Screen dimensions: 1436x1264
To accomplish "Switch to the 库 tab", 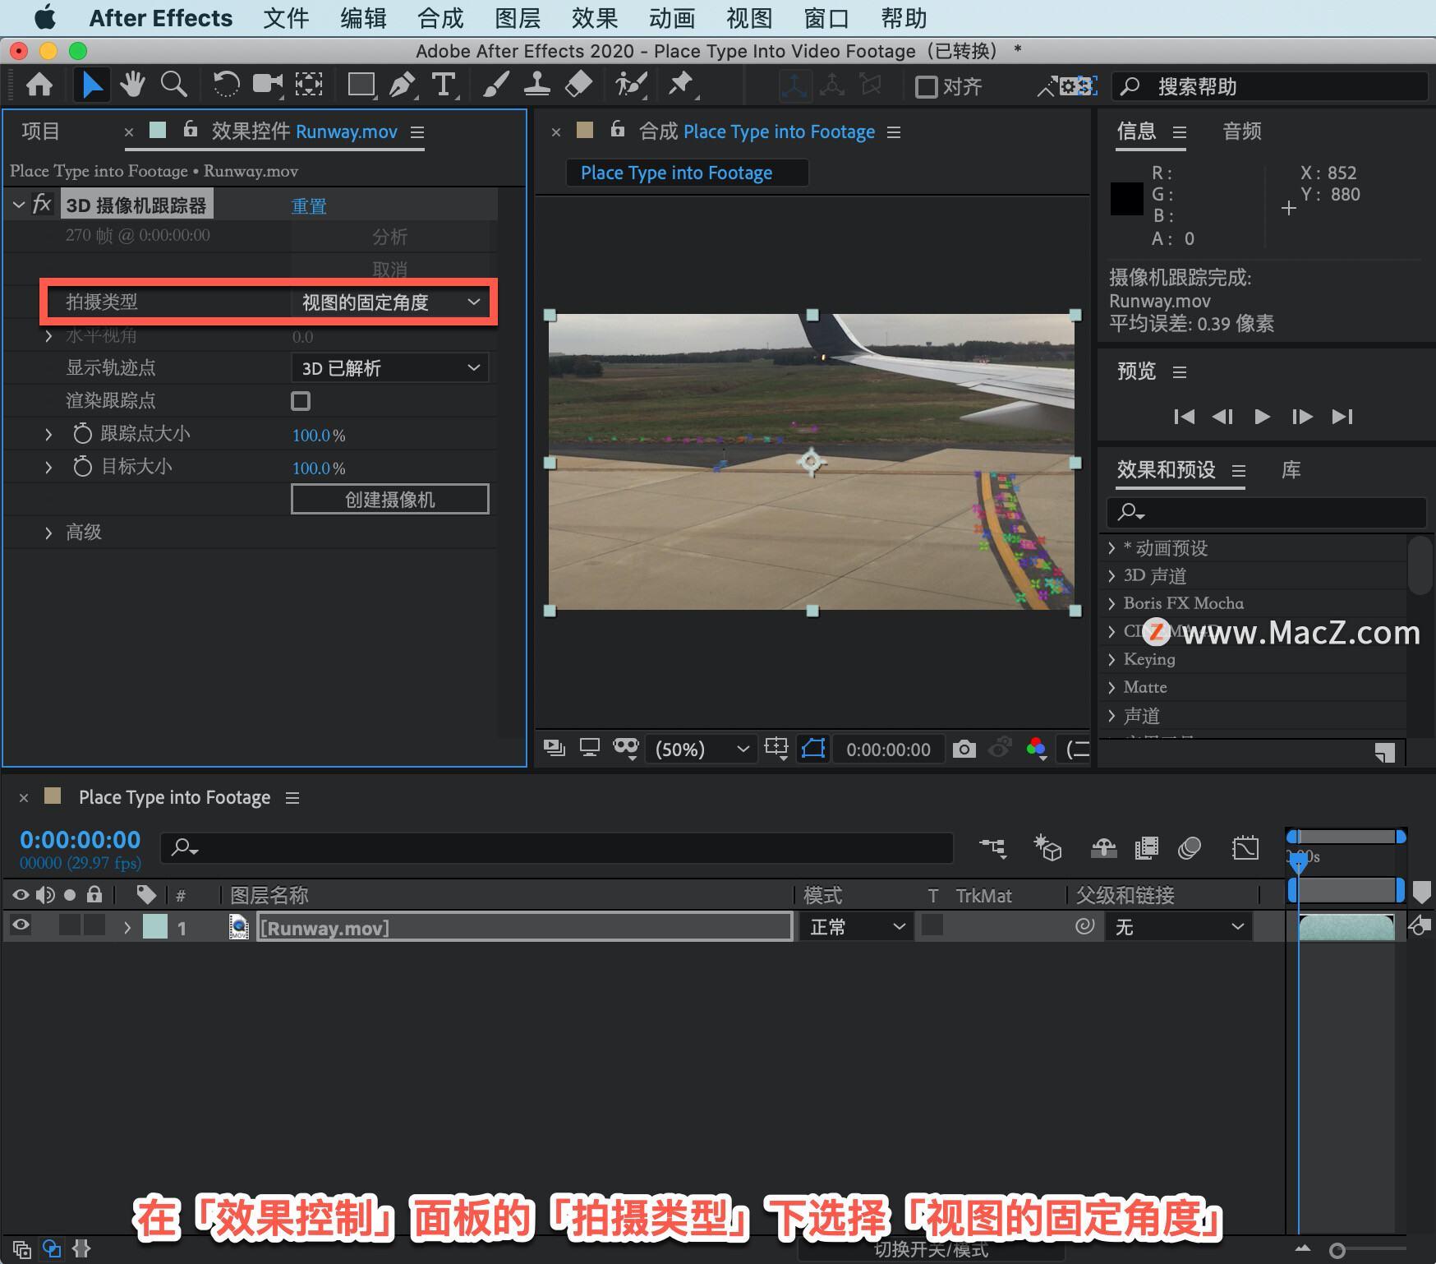I will [x=1291, y=469].
